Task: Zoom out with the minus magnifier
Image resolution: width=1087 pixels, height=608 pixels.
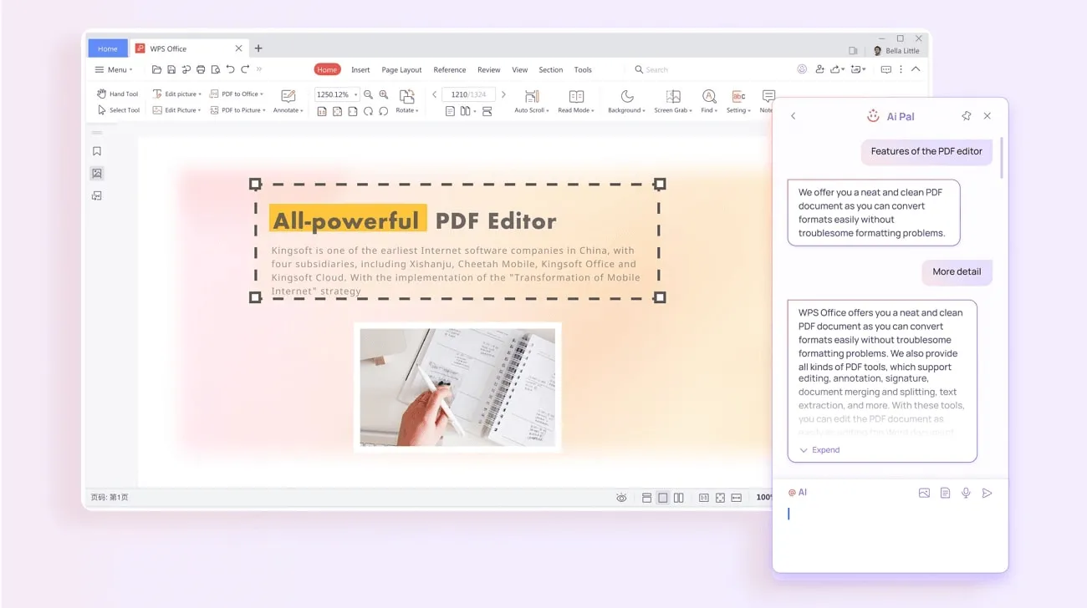Action: point(369,94)
